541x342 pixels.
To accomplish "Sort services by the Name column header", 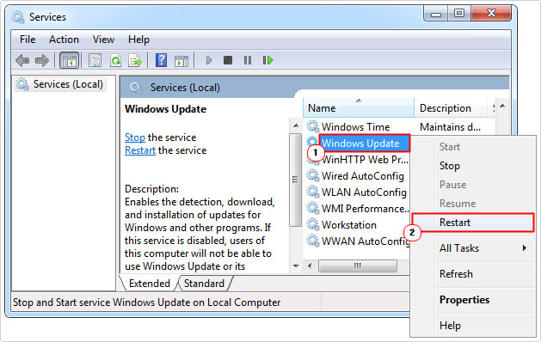I will (x=359, y=108).
